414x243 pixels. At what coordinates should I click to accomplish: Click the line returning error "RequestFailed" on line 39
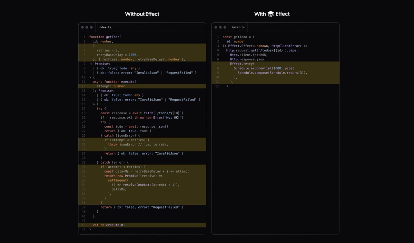142,207
